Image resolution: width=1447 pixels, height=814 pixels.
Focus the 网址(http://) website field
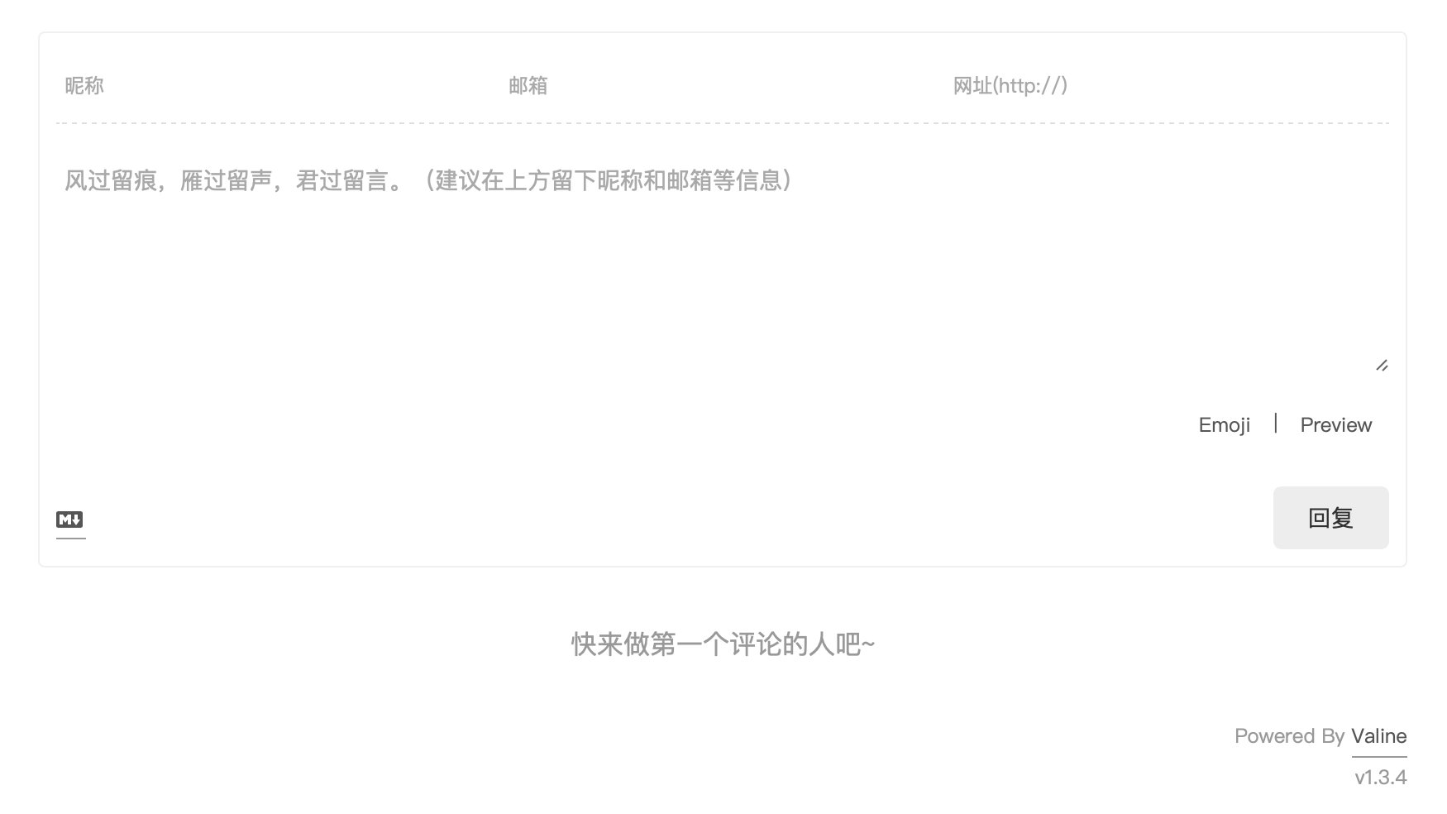[1167, 86]
